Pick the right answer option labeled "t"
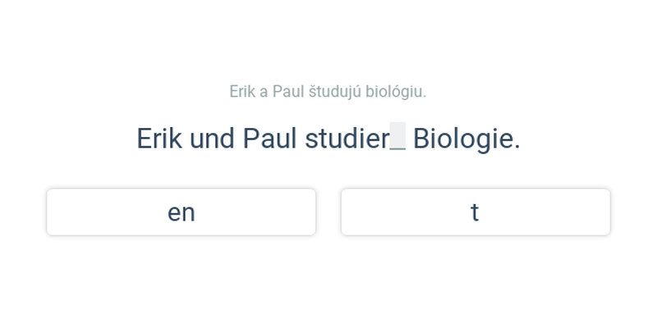The image size is (657, 328). 476,212
